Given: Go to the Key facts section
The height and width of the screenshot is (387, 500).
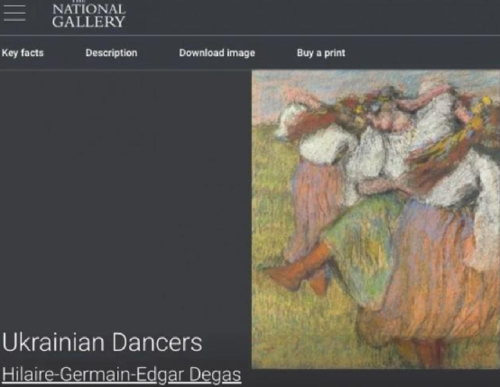Looking at the screenshot, I should [23, 52].
